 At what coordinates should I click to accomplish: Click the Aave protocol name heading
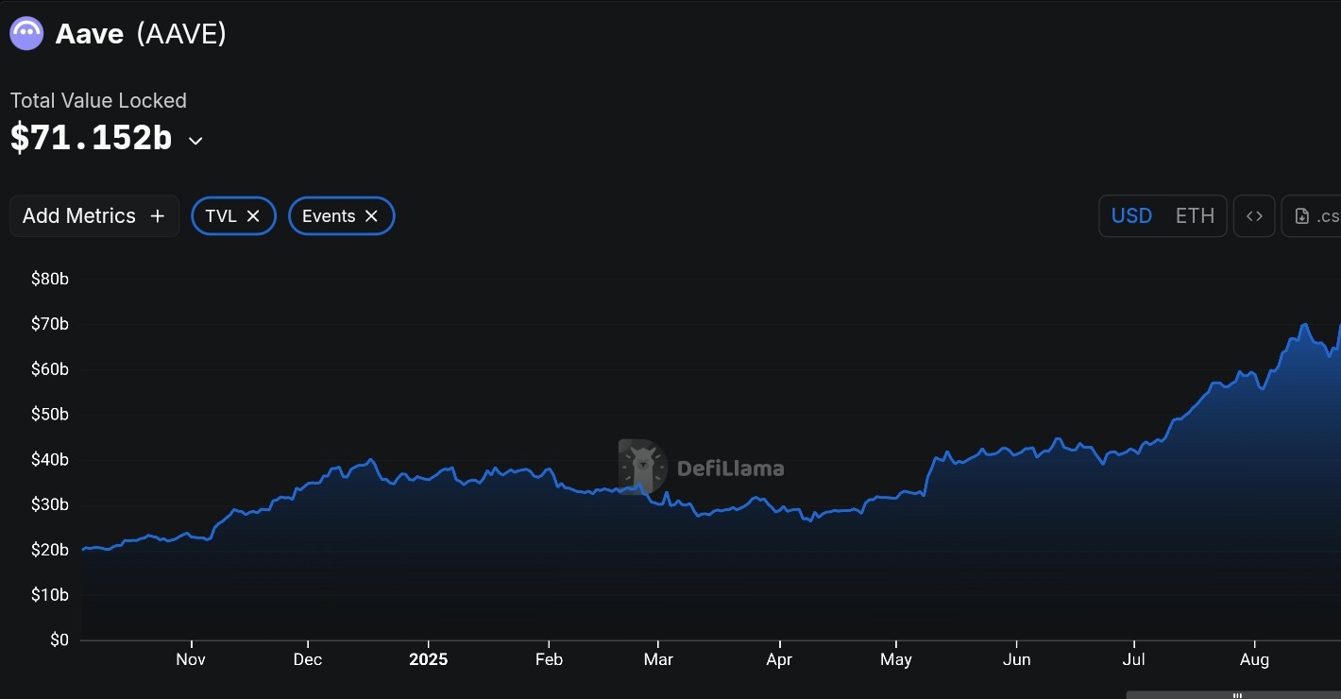[x=90, y=34]
